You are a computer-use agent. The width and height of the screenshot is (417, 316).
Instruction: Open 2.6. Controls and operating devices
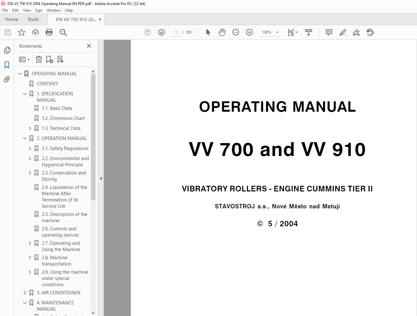pyautogui.click(x=60, y=232)
